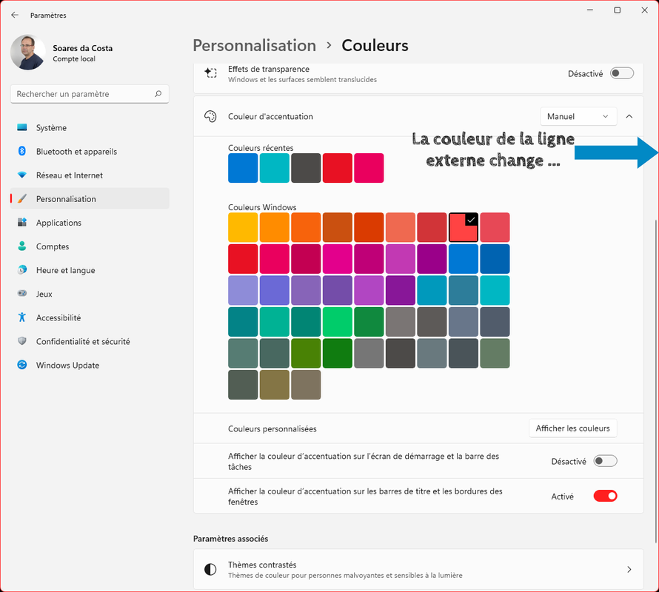Click the Heure et langue globe icon
This screenshot has height=592, width=659.
click(22, 270)
